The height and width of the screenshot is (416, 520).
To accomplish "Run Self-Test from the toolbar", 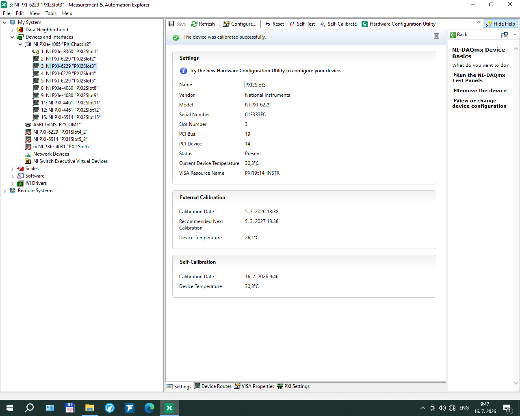I will (302, 24).
